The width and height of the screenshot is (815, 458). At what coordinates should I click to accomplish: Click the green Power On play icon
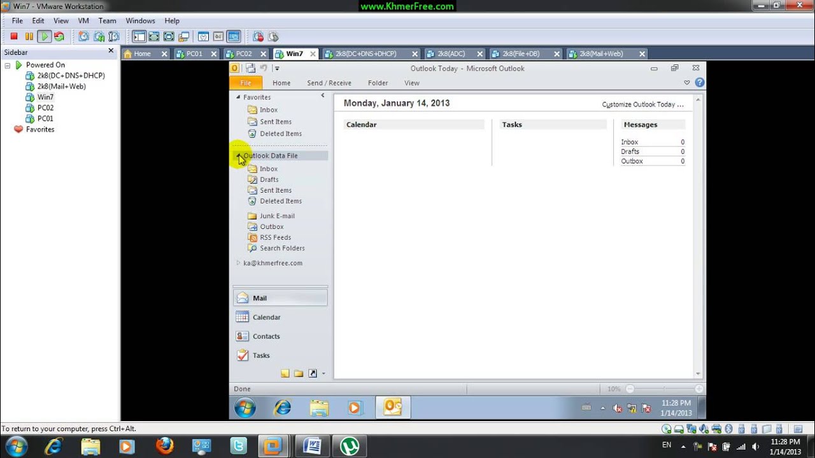pos(45,36)
